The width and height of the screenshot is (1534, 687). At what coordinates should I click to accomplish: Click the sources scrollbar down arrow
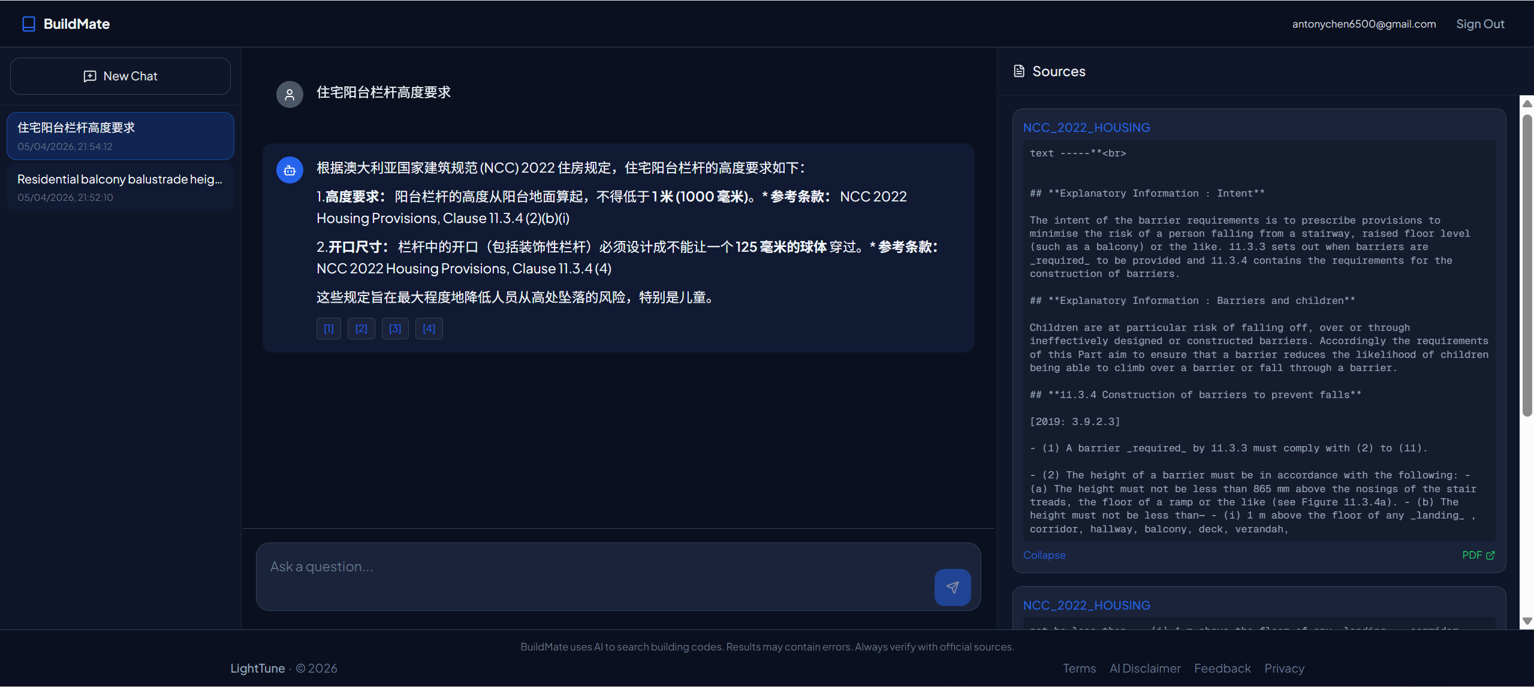pos(1527,621)
